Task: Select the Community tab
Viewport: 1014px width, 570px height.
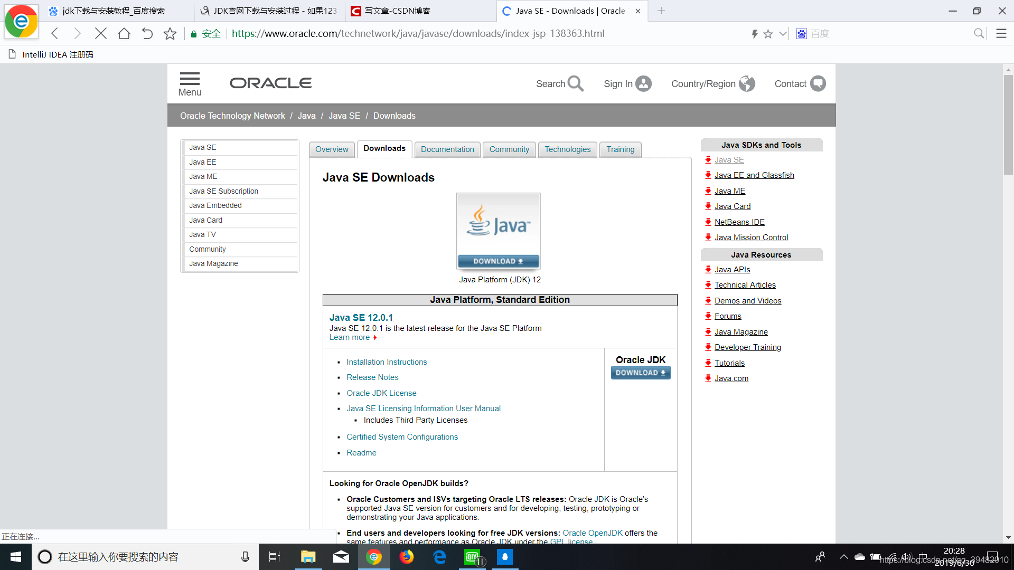Action: click(x=509, y=149)
